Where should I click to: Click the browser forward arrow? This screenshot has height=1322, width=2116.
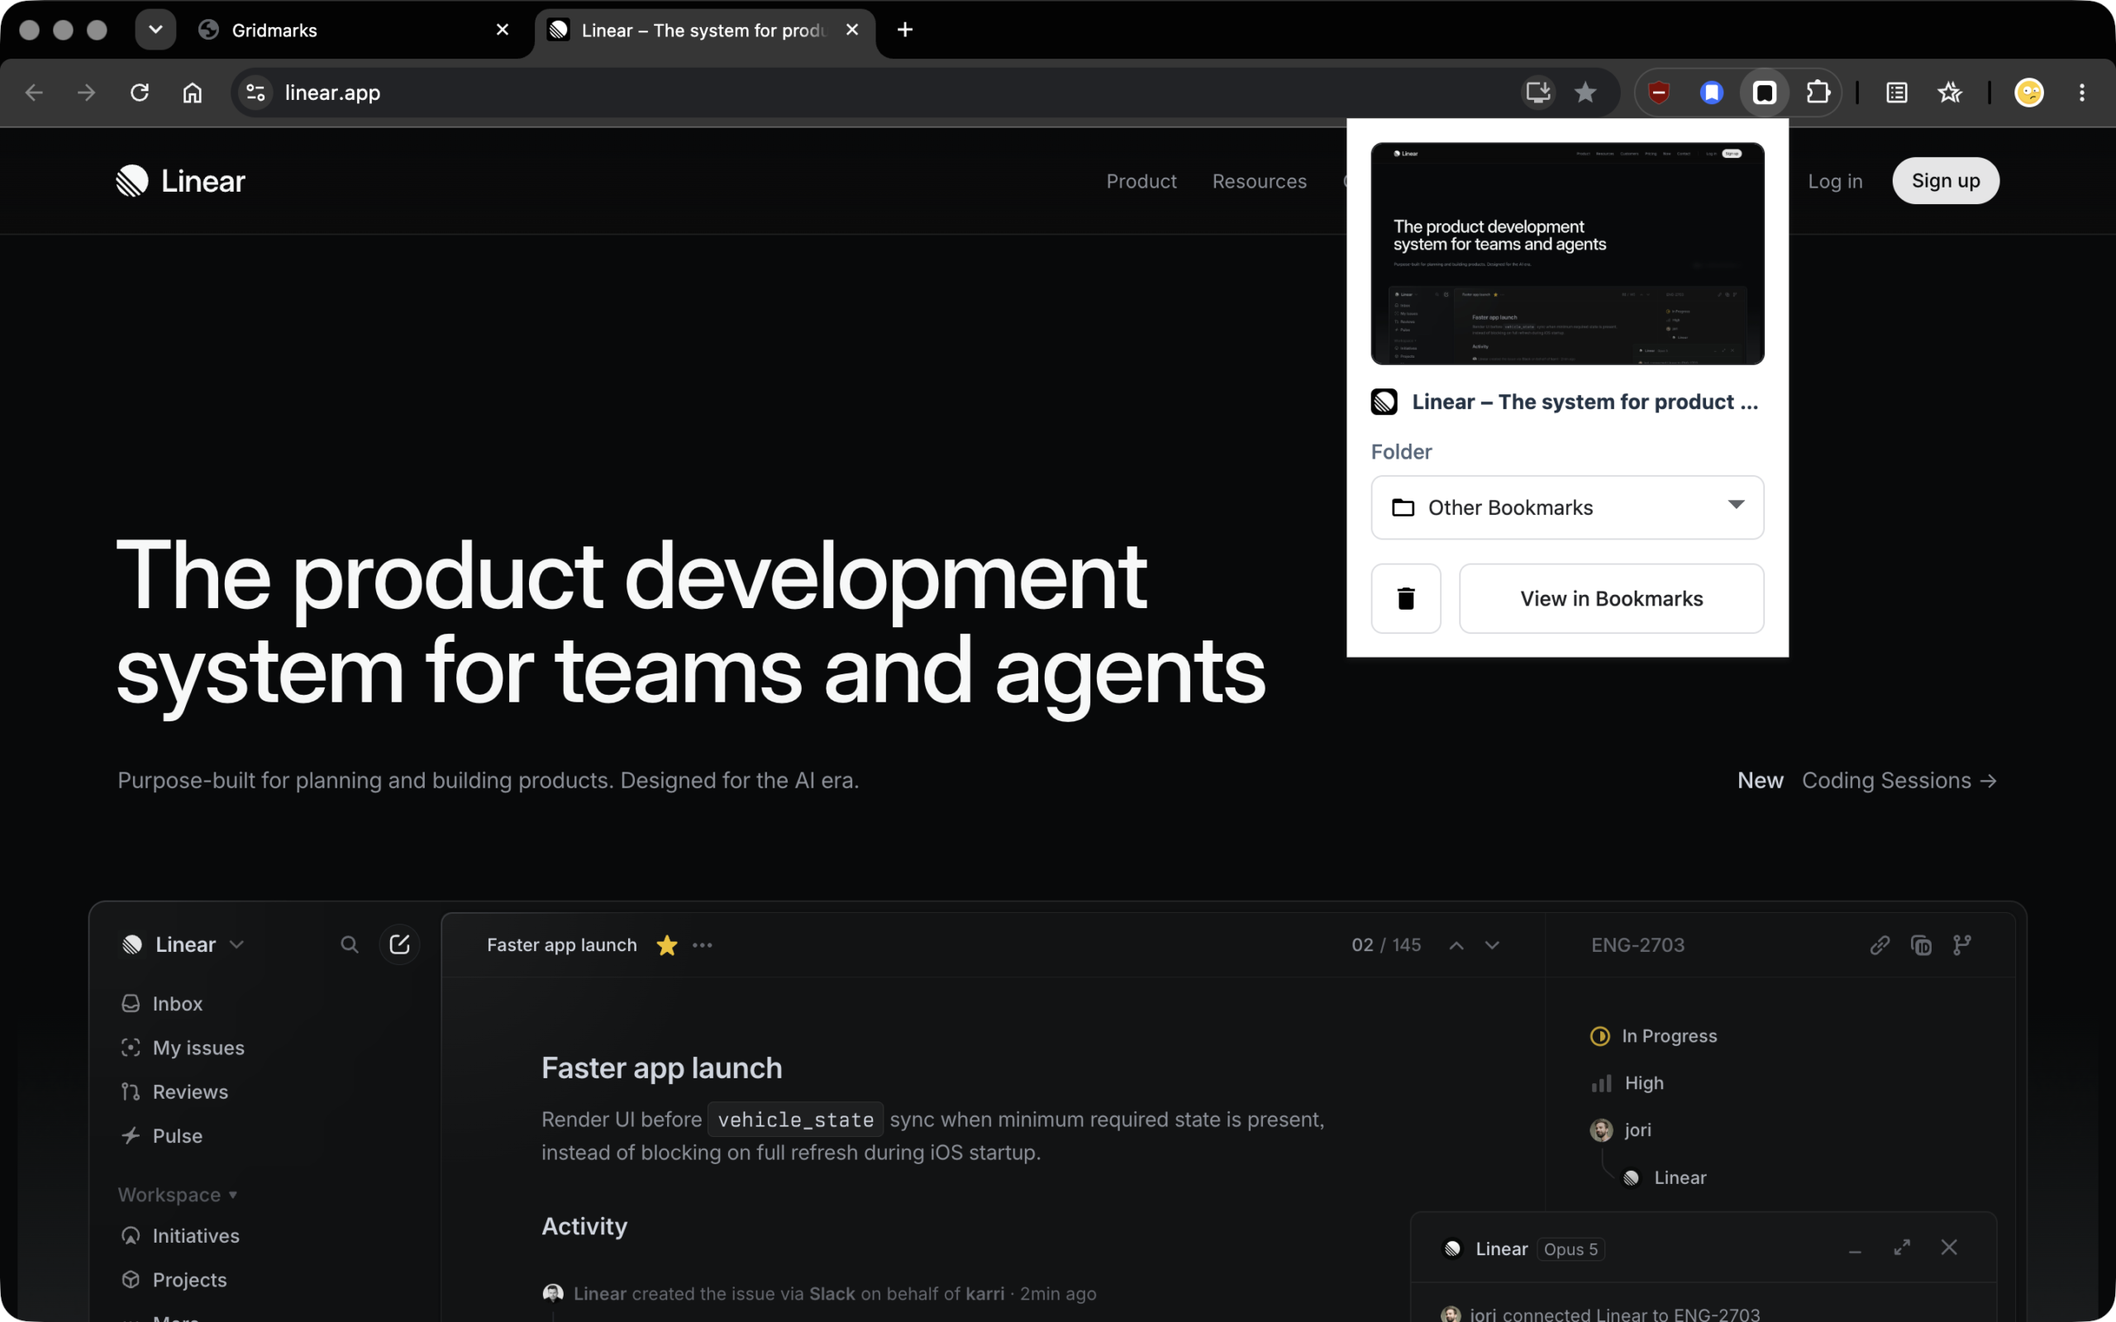(86, 93)
